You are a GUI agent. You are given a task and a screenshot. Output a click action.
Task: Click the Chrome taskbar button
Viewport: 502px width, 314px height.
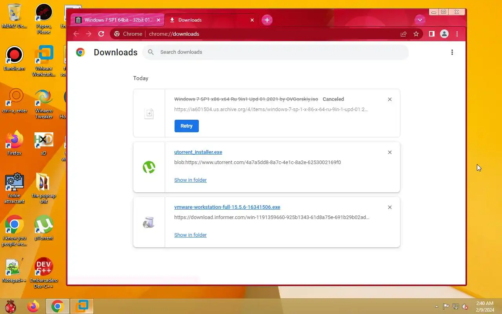(57, 306)
